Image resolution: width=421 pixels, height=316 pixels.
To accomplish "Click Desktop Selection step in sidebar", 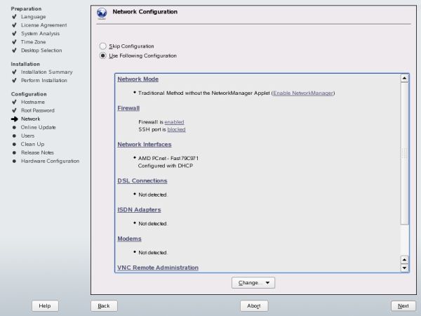I will coord(41,51).
